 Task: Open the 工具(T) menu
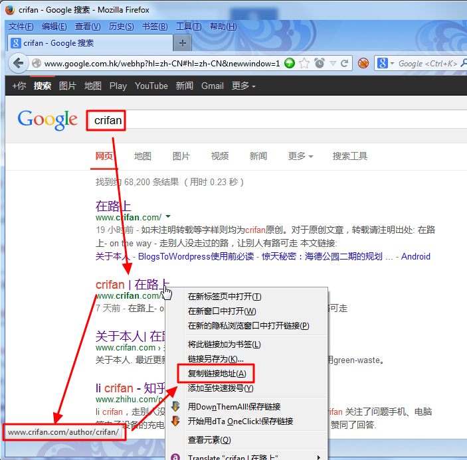tap(189, 27)
